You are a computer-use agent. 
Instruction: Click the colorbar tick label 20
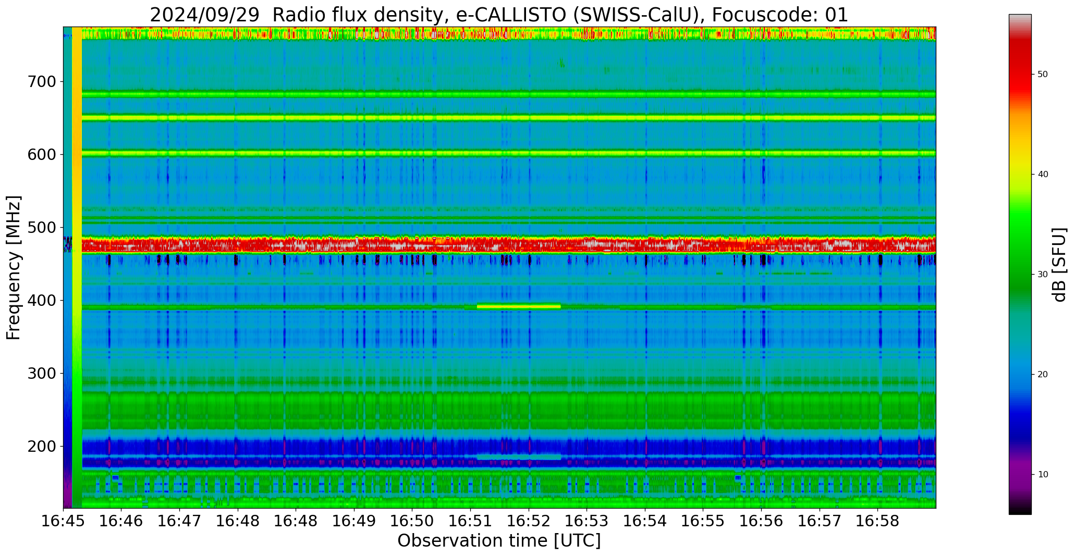click(x=1043, y=375)
